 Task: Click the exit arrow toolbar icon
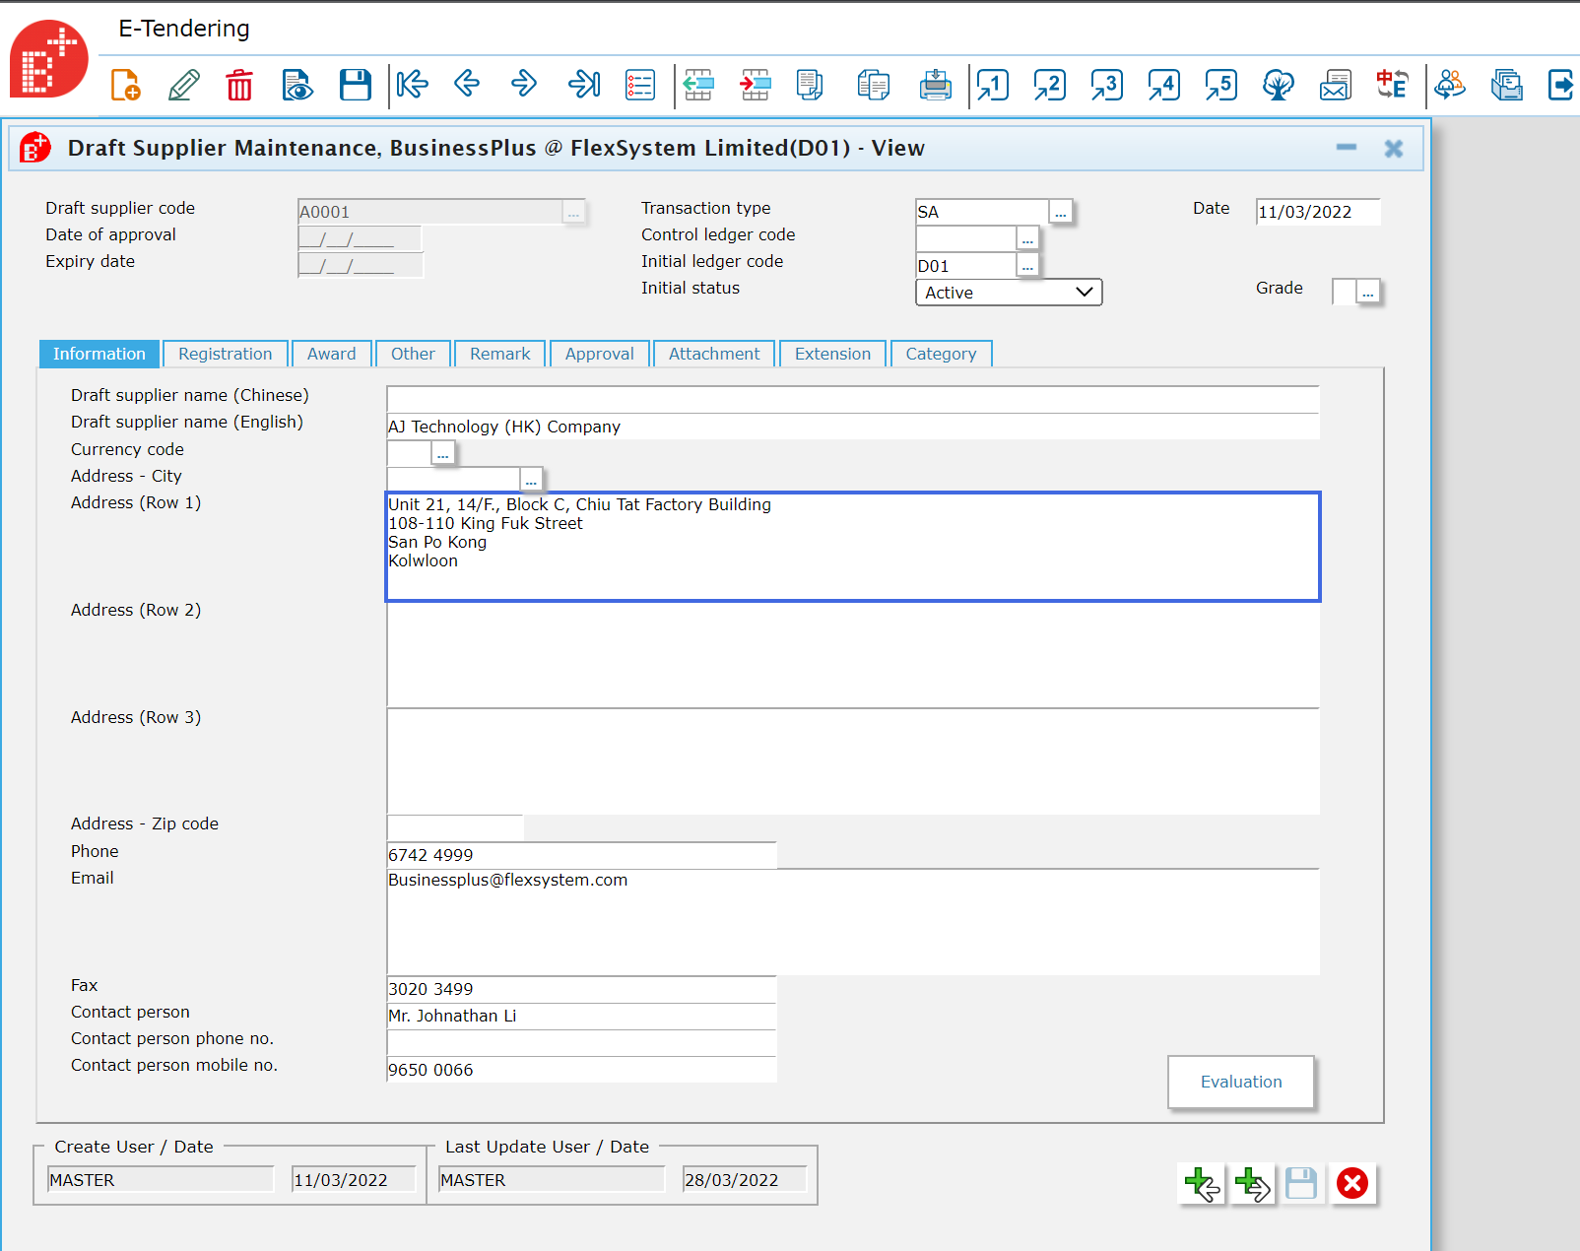(1562, 85)
